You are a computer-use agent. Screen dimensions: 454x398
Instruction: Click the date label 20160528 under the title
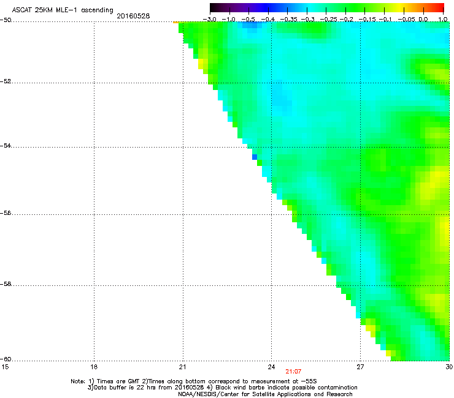(133, 16)
